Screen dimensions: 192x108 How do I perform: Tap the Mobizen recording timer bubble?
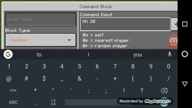click(x=172, y=41)
